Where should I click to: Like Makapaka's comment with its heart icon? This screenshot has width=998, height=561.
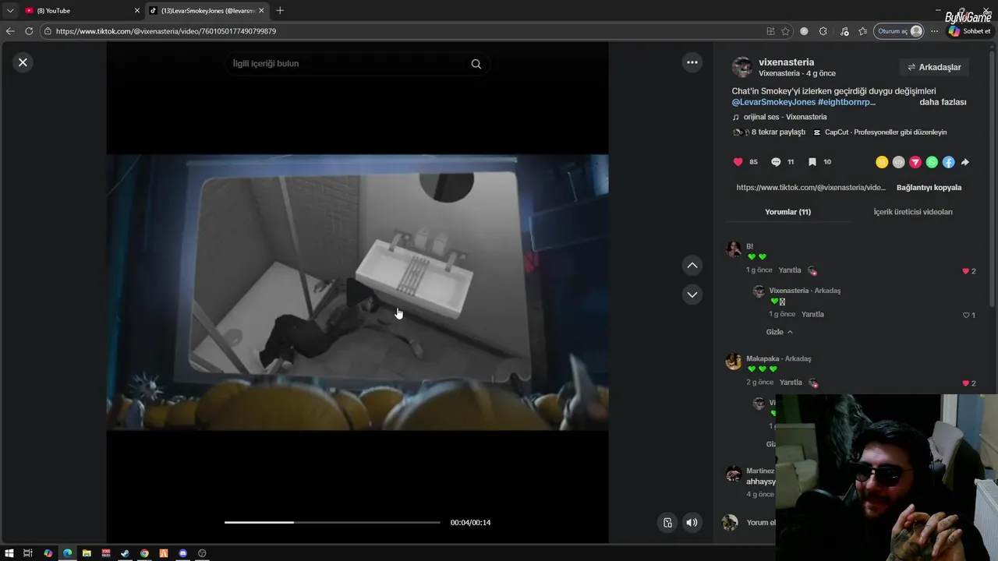click(966, 383)
